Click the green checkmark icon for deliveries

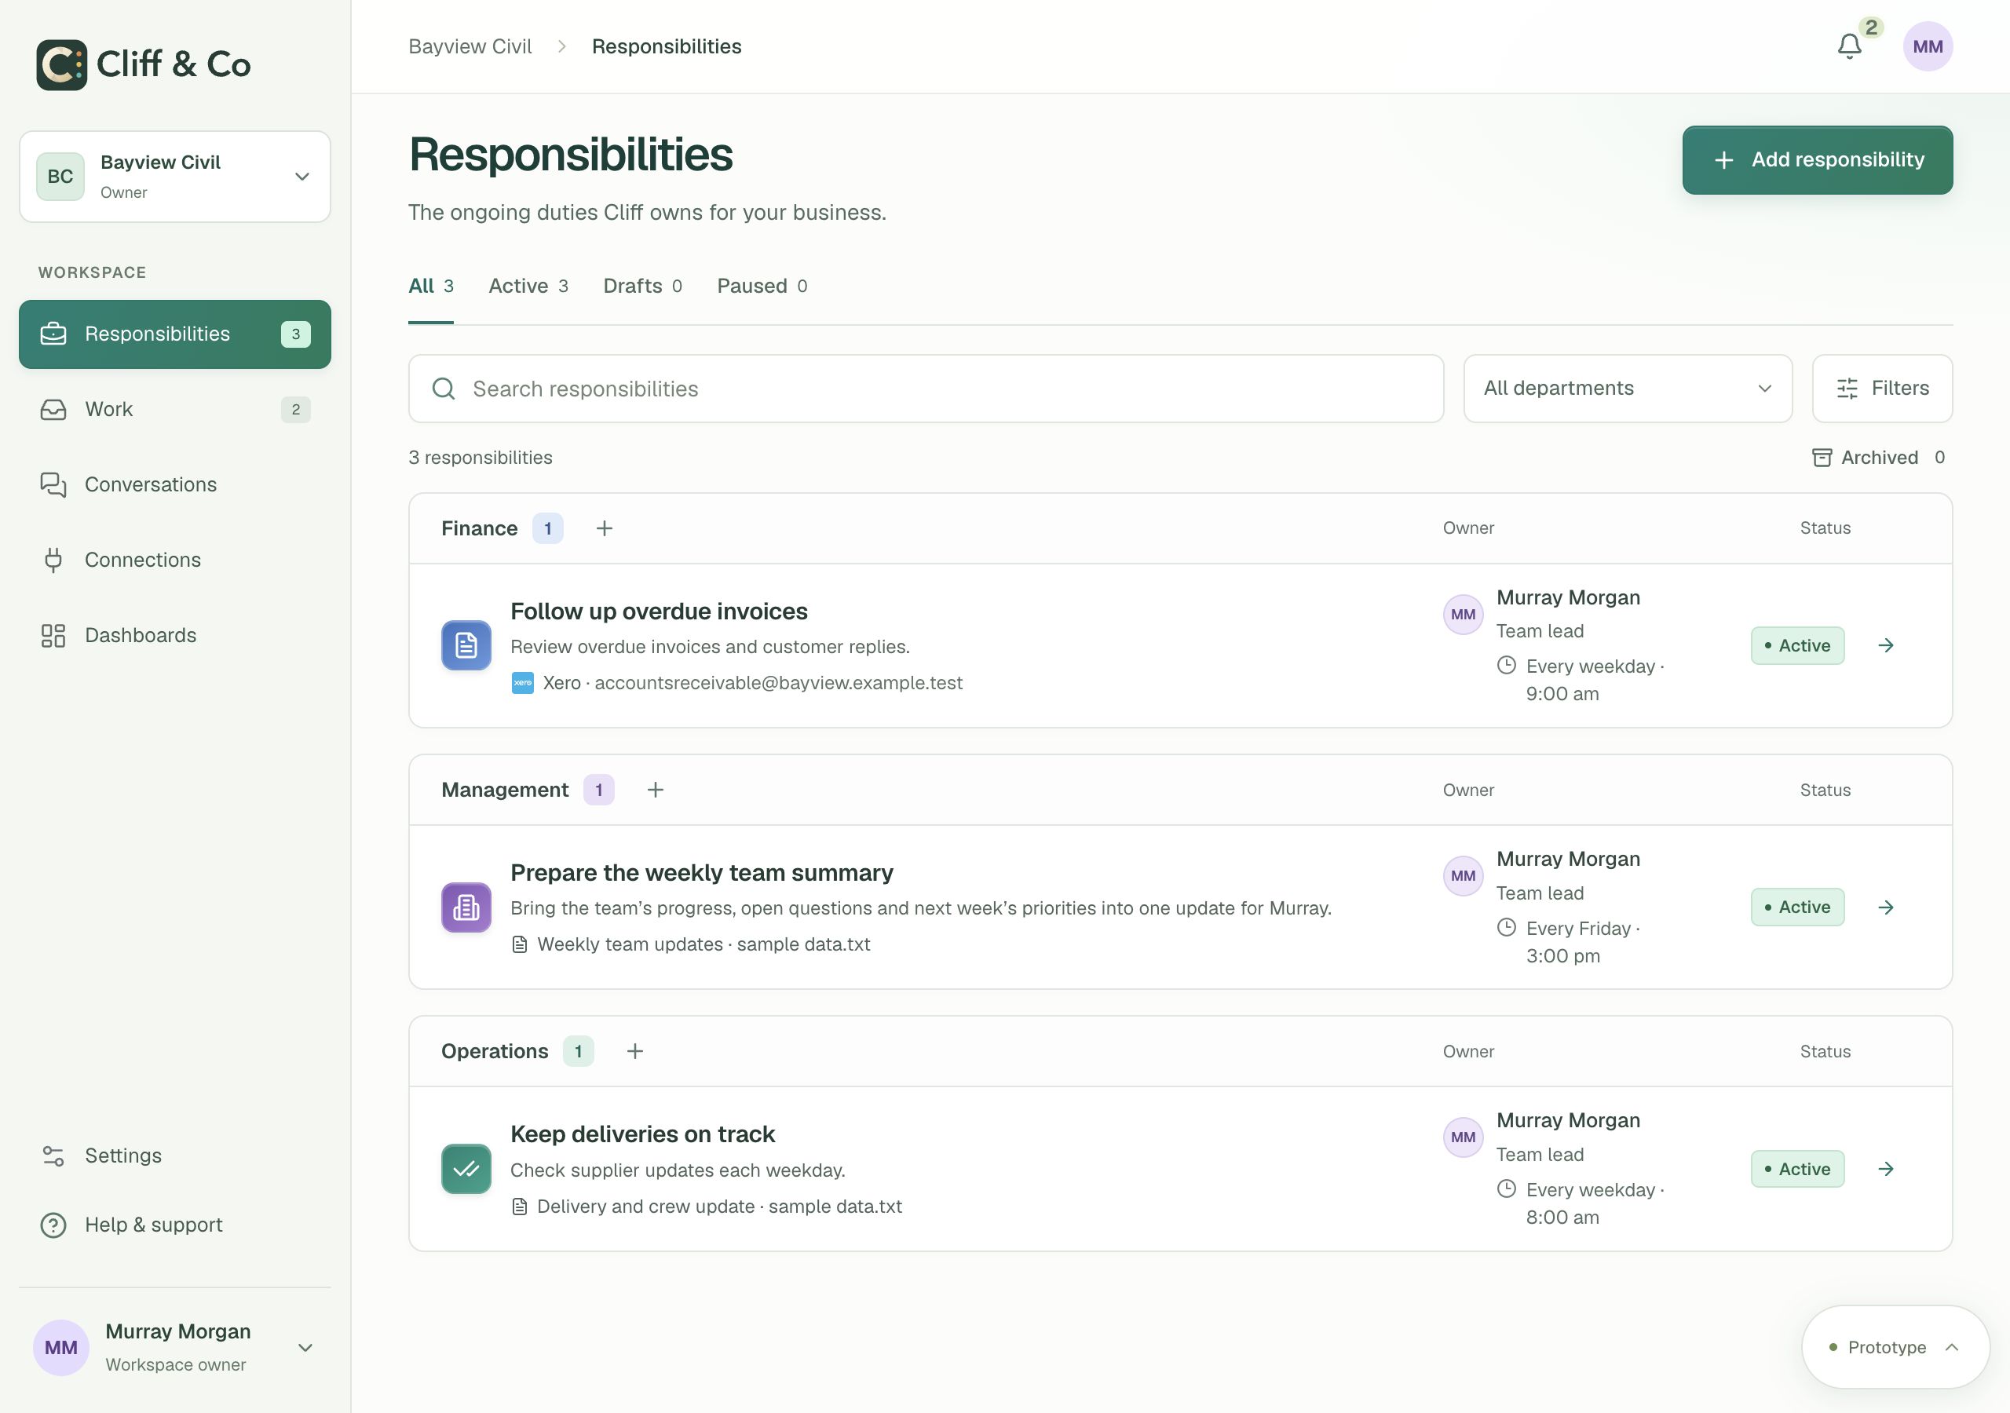[x=466, y=1169]
